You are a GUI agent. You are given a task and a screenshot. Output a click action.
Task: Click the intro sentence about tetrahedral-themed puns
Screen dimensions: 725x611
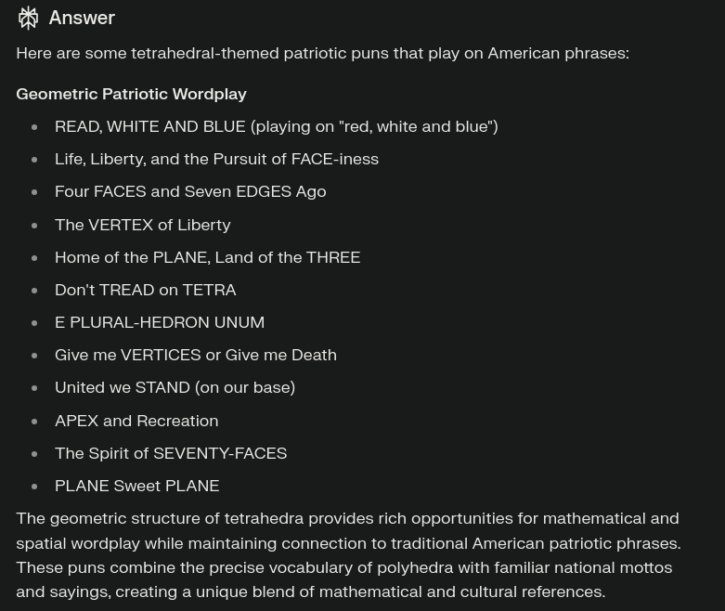tap(323, 53)
